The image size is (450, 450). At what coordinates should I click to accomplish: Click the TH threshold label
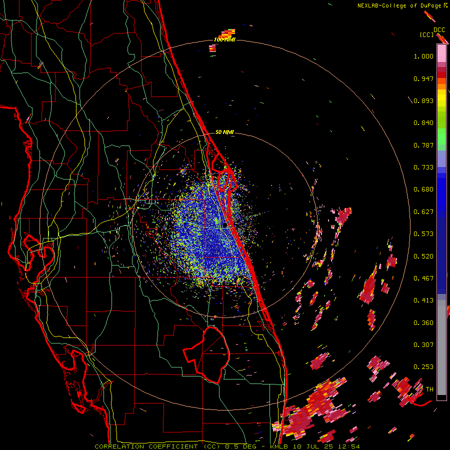(429, 389)
